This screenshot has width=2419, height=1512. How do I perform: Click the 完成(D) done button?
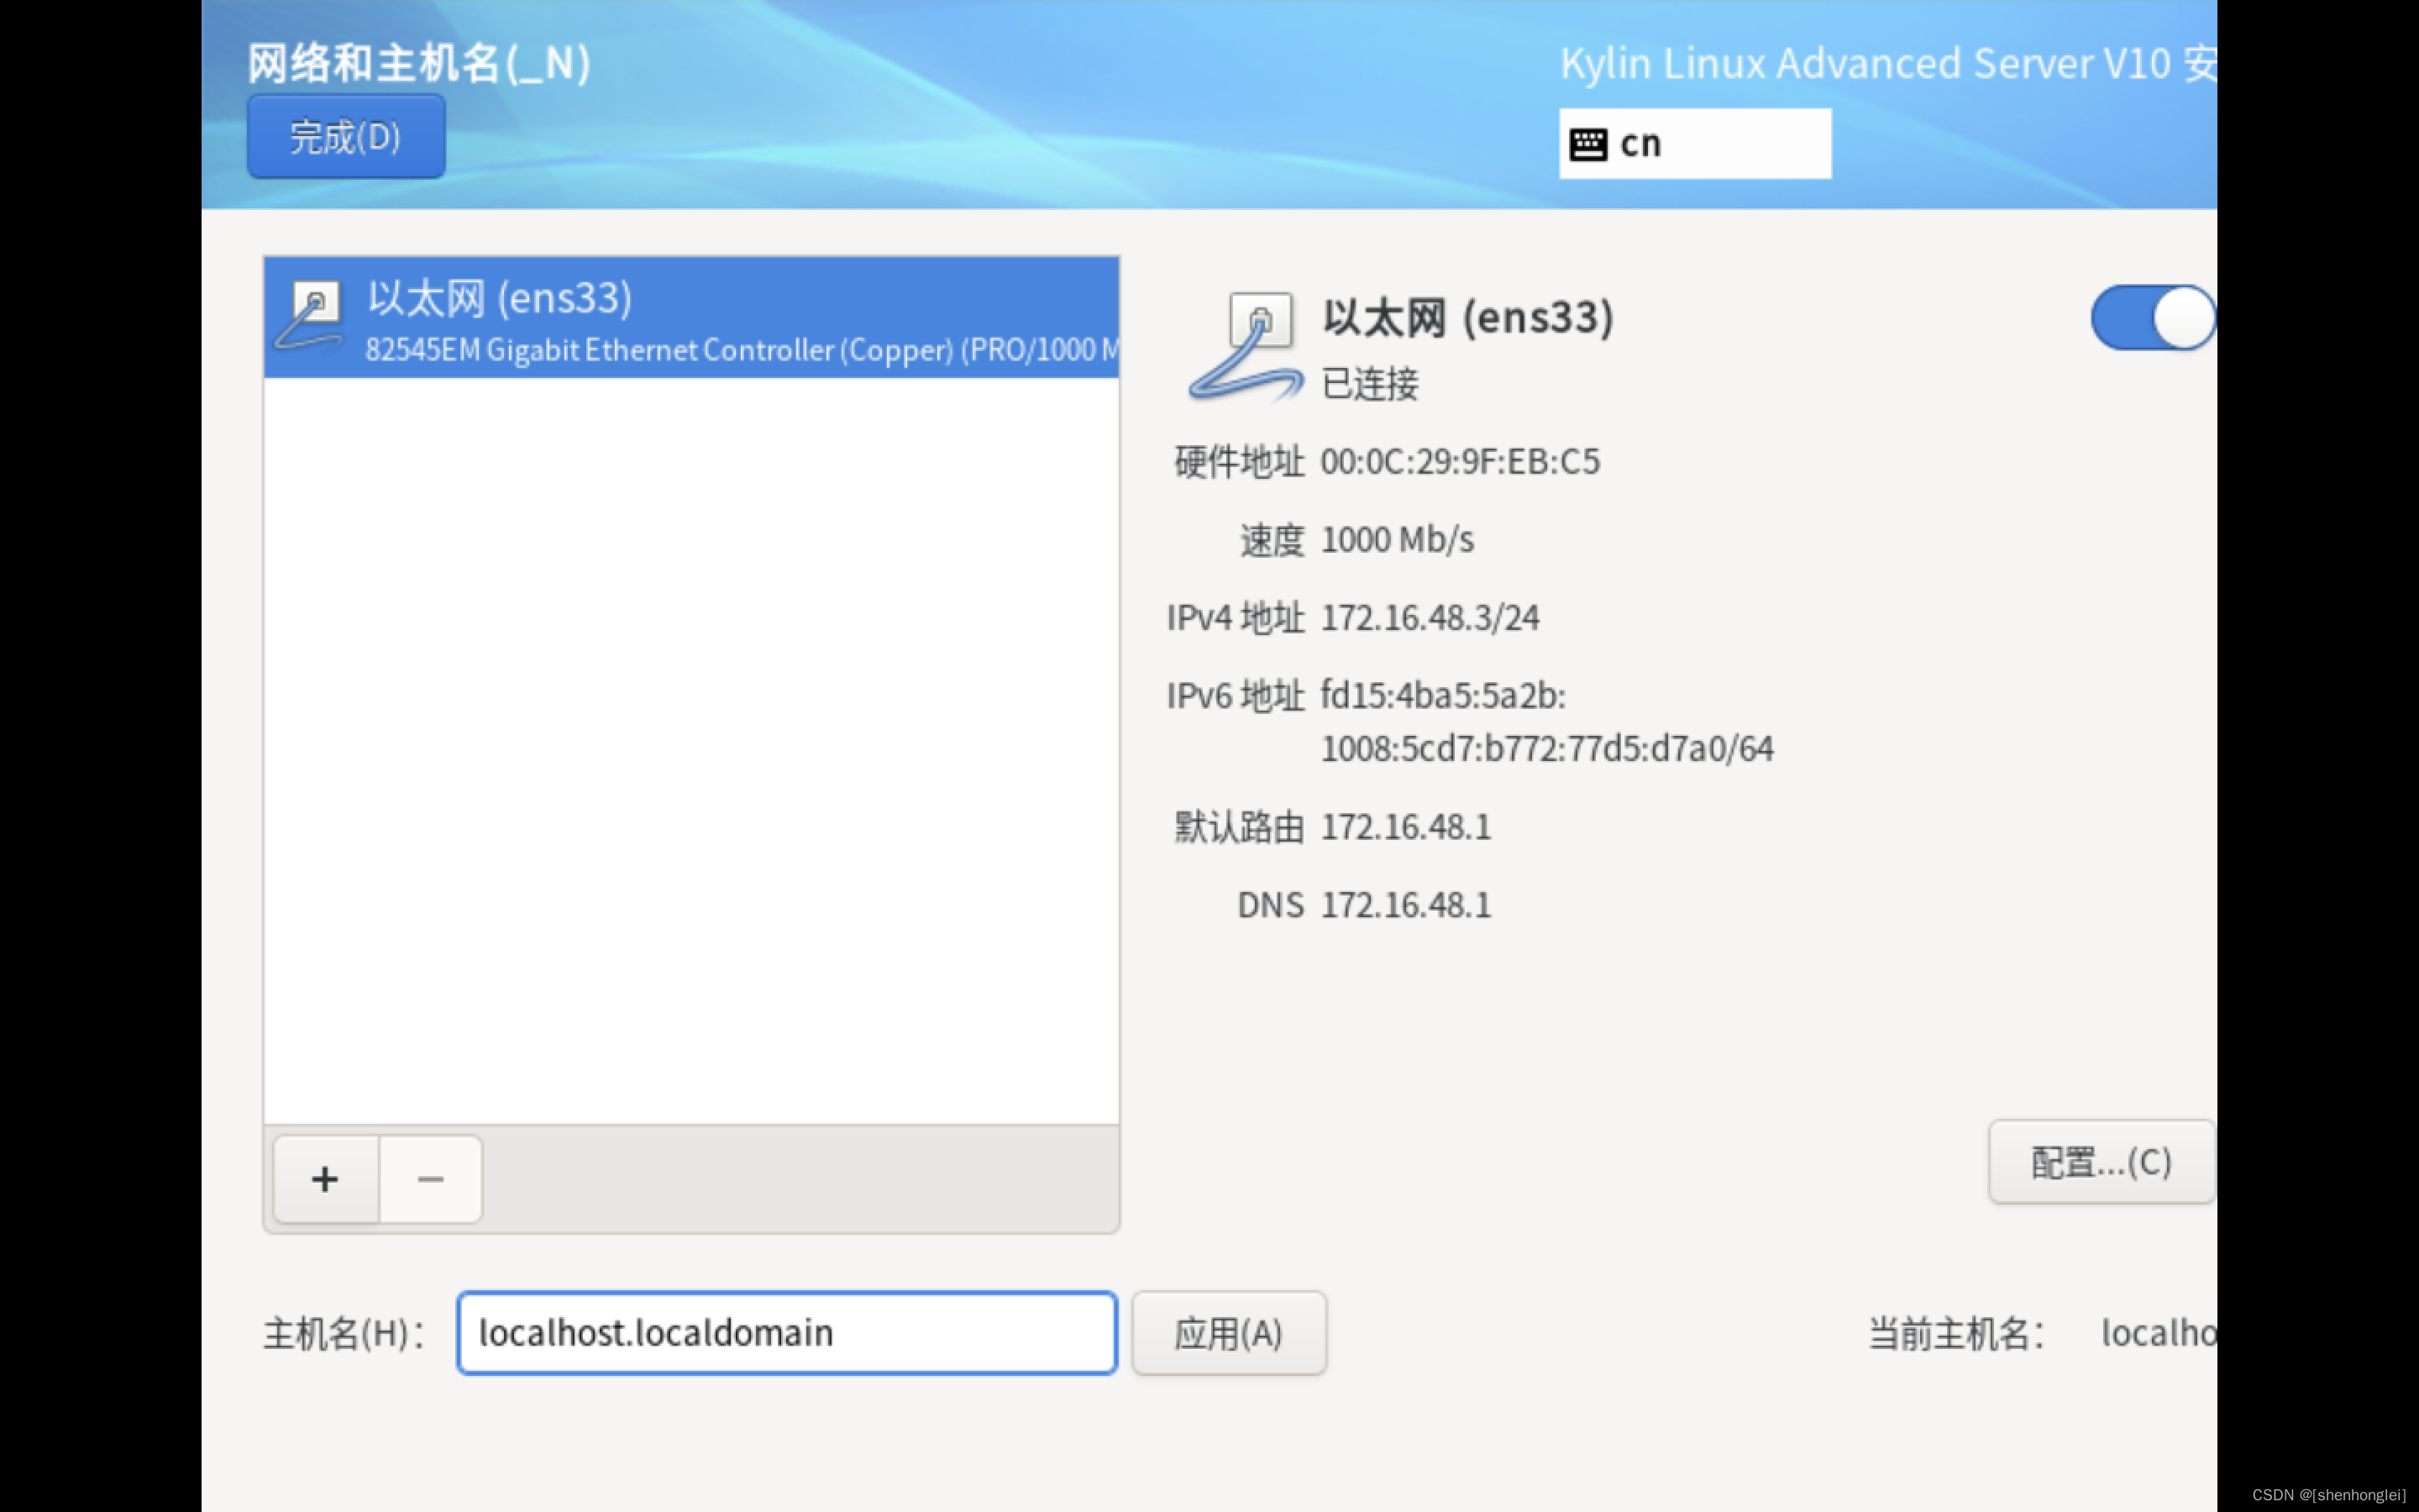click(346, 137)
